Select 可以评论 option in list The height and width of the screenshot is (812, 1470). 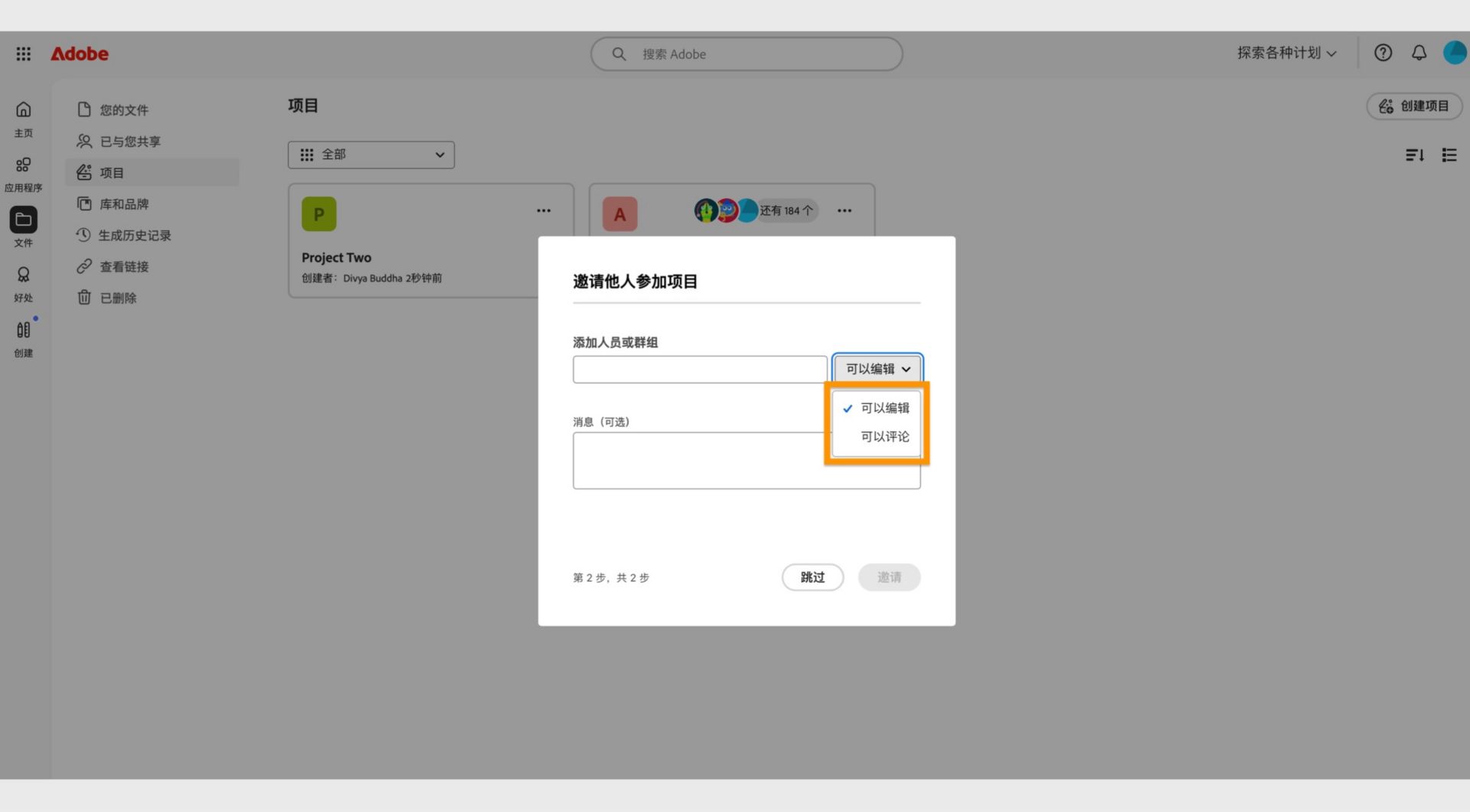pos(877,436)
